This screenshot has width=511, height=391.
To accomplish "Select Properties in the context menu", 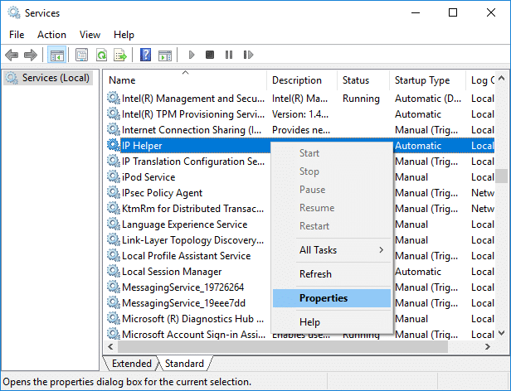I will 324,298.
